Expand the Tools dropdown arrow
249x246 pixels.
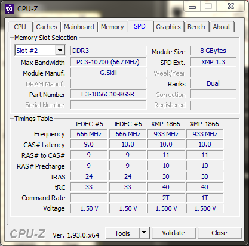point(144,233)
